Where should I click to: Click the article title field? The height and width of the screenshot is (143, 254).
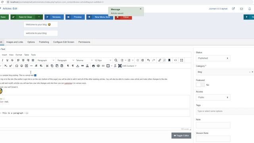[x=40, y=25]
